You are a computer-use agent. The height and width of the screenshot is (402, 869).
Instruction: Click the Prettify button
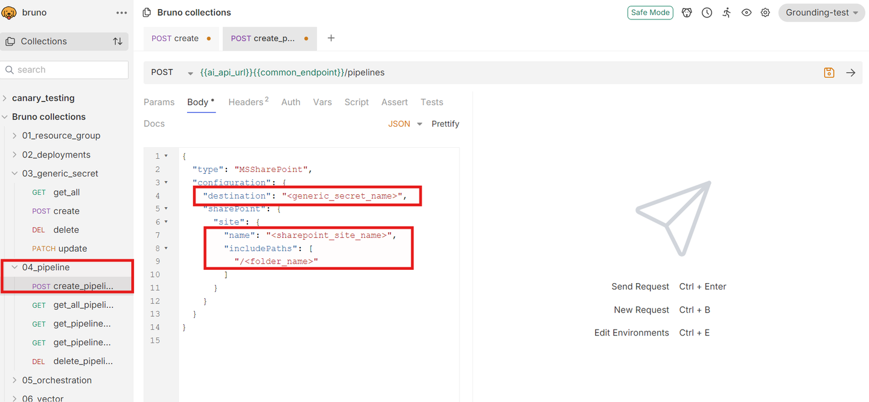tap(445, 124)
